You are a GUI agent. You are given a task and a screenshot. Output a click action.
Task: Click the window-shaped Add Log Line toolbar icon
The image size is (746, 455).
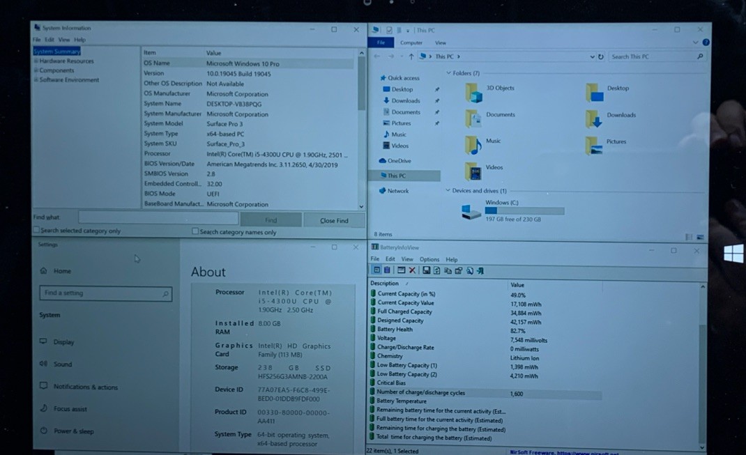point(401,270)
